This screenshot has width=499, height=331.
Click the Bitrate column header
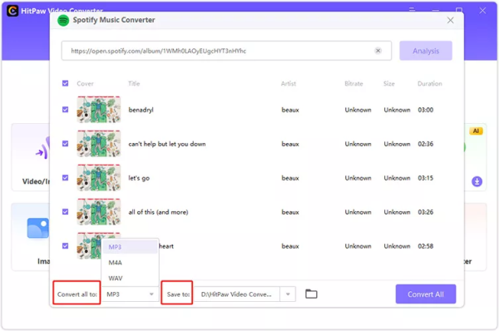(x=353, y=83)
